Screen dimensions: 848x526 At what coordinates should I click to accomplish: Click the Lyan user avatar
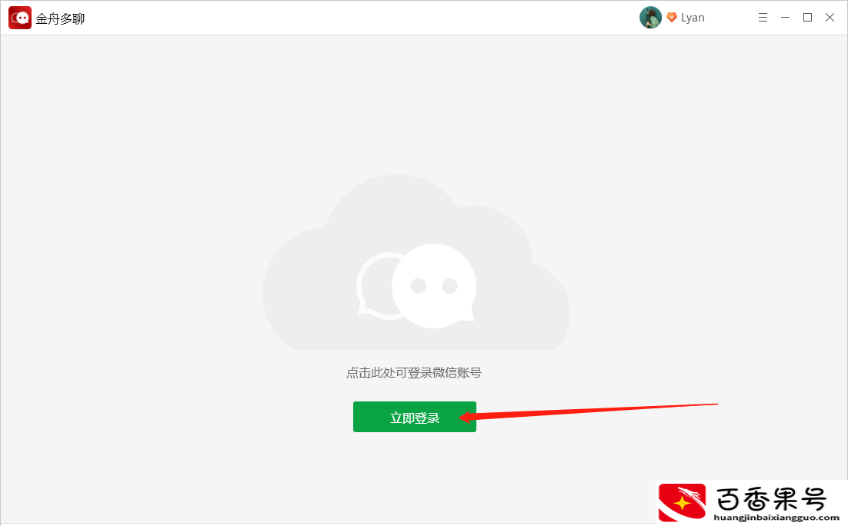coord(650,17)
